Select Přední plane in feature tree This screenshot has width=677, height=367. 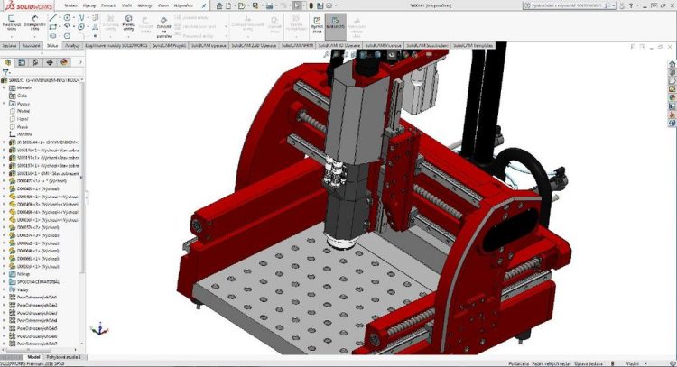23,111
